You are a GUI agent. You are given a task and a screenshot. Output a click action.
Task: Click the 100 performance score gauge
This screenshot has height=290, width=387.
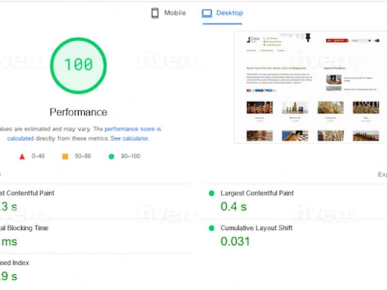click(x=79, y=66)
